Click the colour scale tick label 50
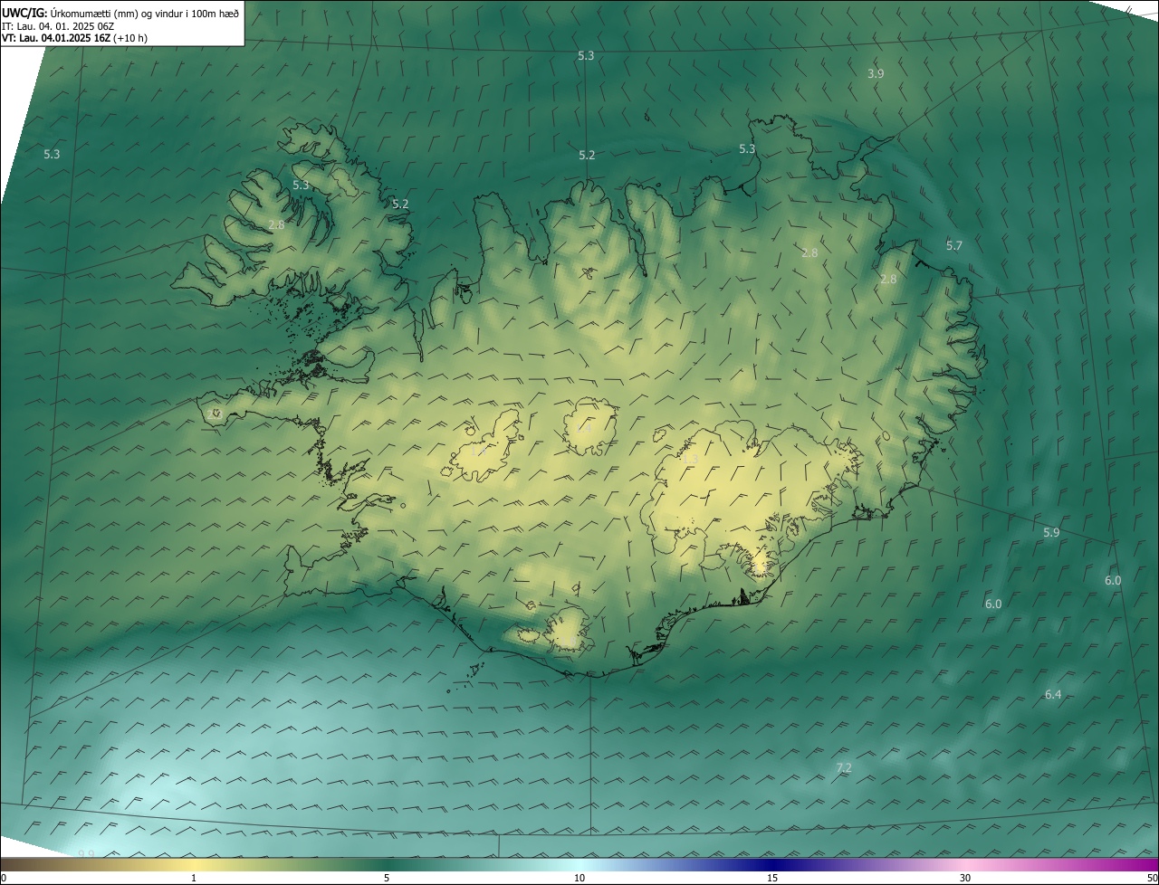Viewport: 1159px width, 885px height. tap(1152, 879)
